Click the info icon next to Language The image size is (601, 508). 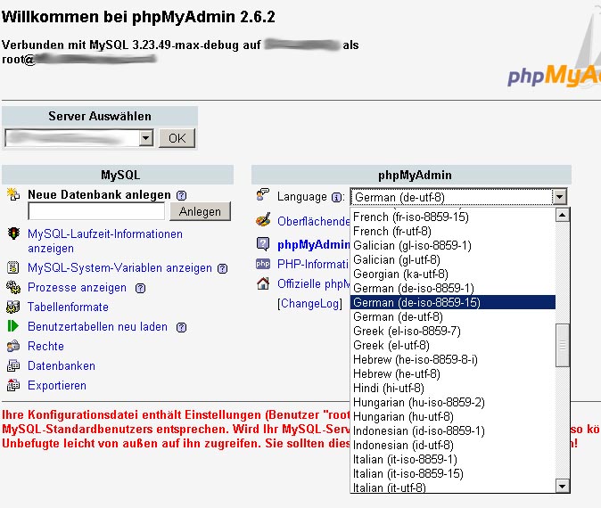click(336, 197)
